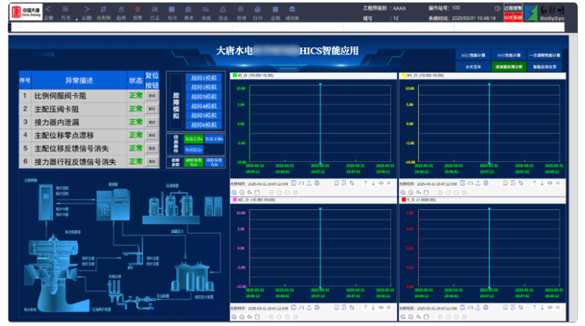Click the 过程报警 process alarm button
Image resolution: width=585 pixels, height=326 pixels.
point(513,8)
